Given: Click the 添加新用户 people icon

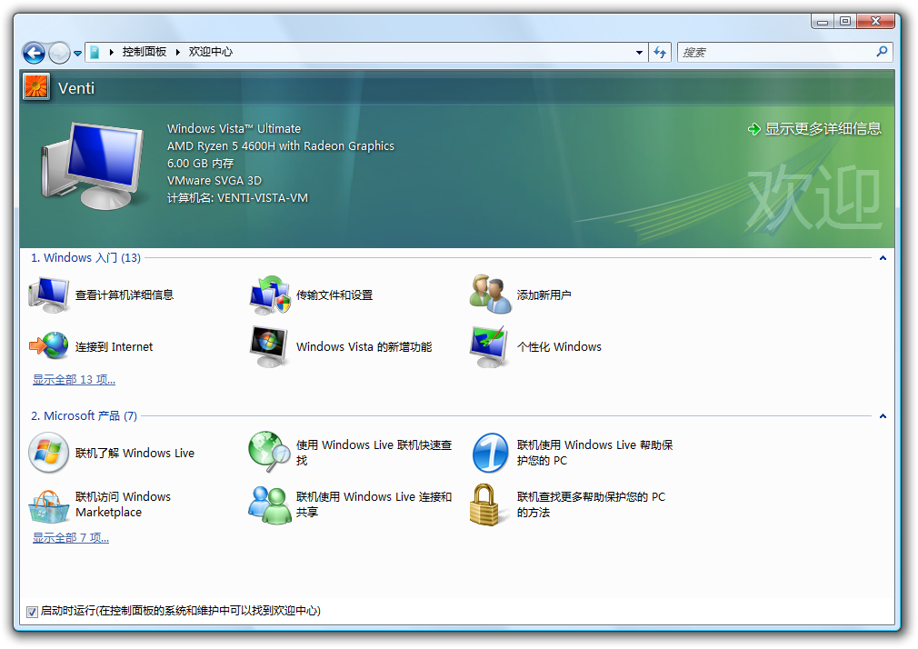Looking at the screenshot, I should tap(490, 294).
